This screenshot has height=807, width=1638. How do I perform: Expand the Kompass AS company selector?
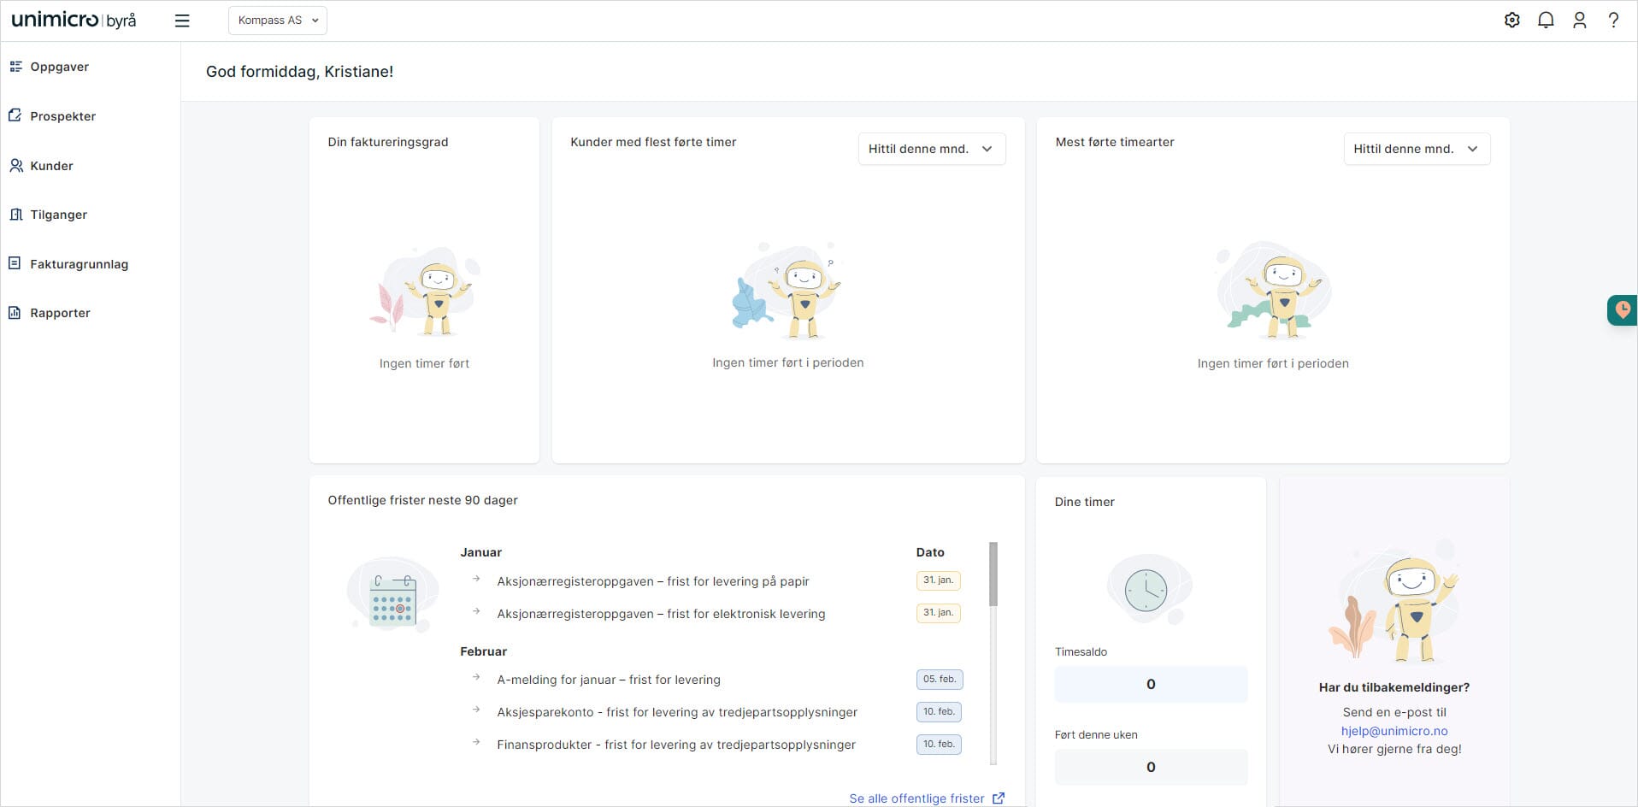point(278,21)
